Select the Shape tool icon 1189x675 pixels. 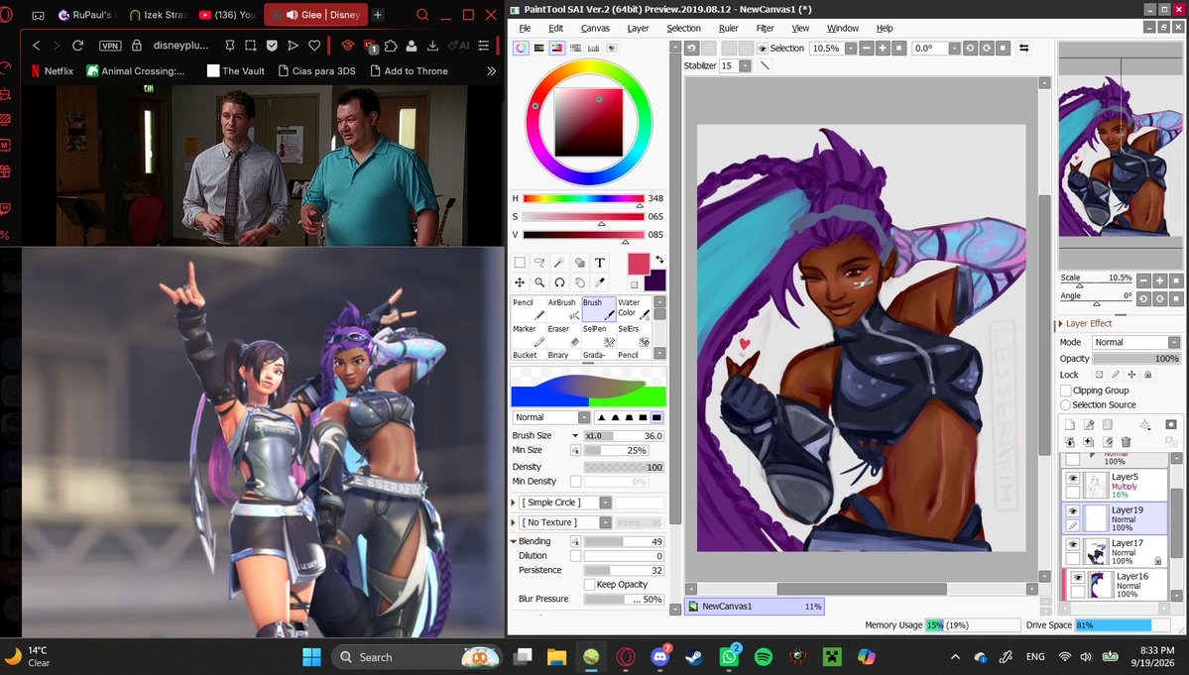click(x=579, y=263)
